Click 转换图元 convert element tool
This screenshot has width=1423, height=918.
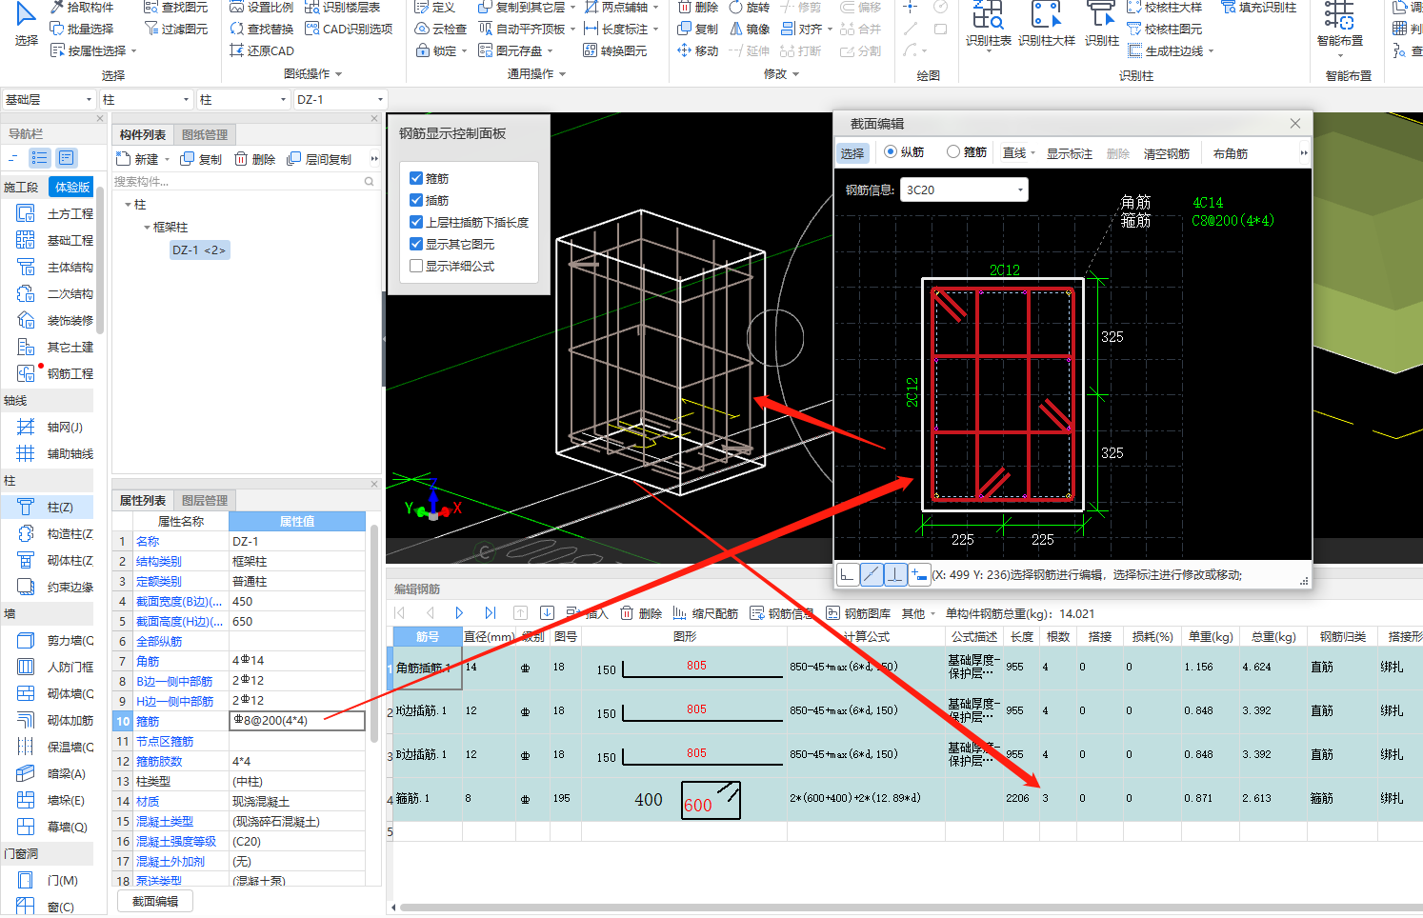tap(615, 50)
